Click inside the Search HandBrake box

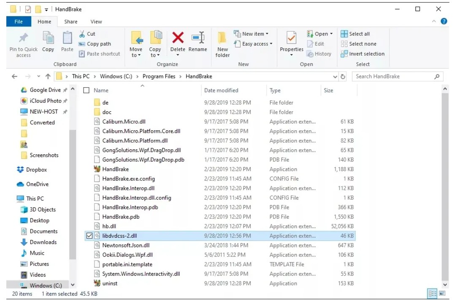pos(392,76)
